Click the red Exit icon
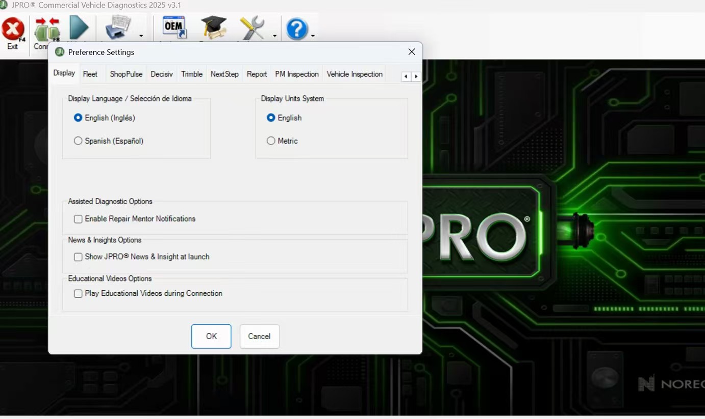 click(13, 31)
